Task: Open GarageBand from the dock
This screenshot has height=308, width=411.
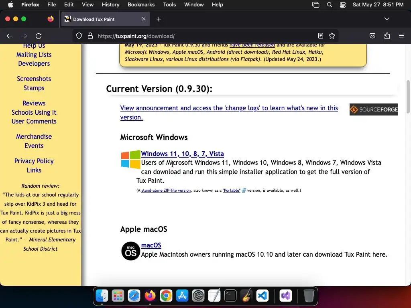Action: pyautogui.click(x=246, y=296)
